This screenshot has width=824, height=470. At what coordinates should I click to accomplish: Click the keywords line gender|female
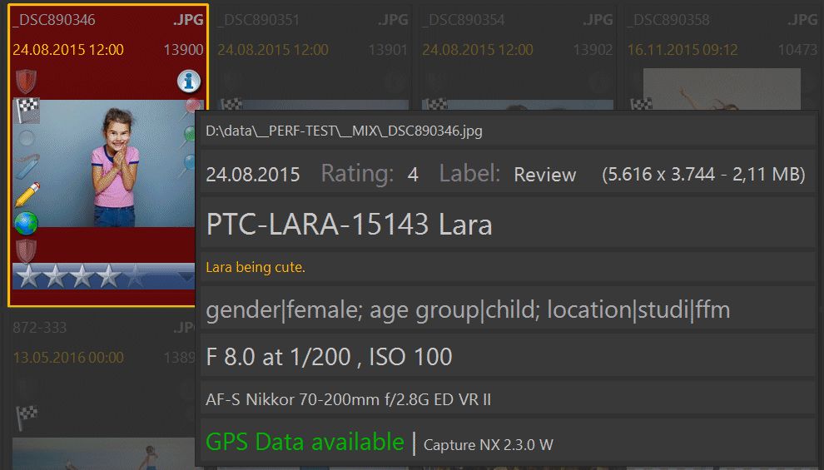(x=468, y=309)
